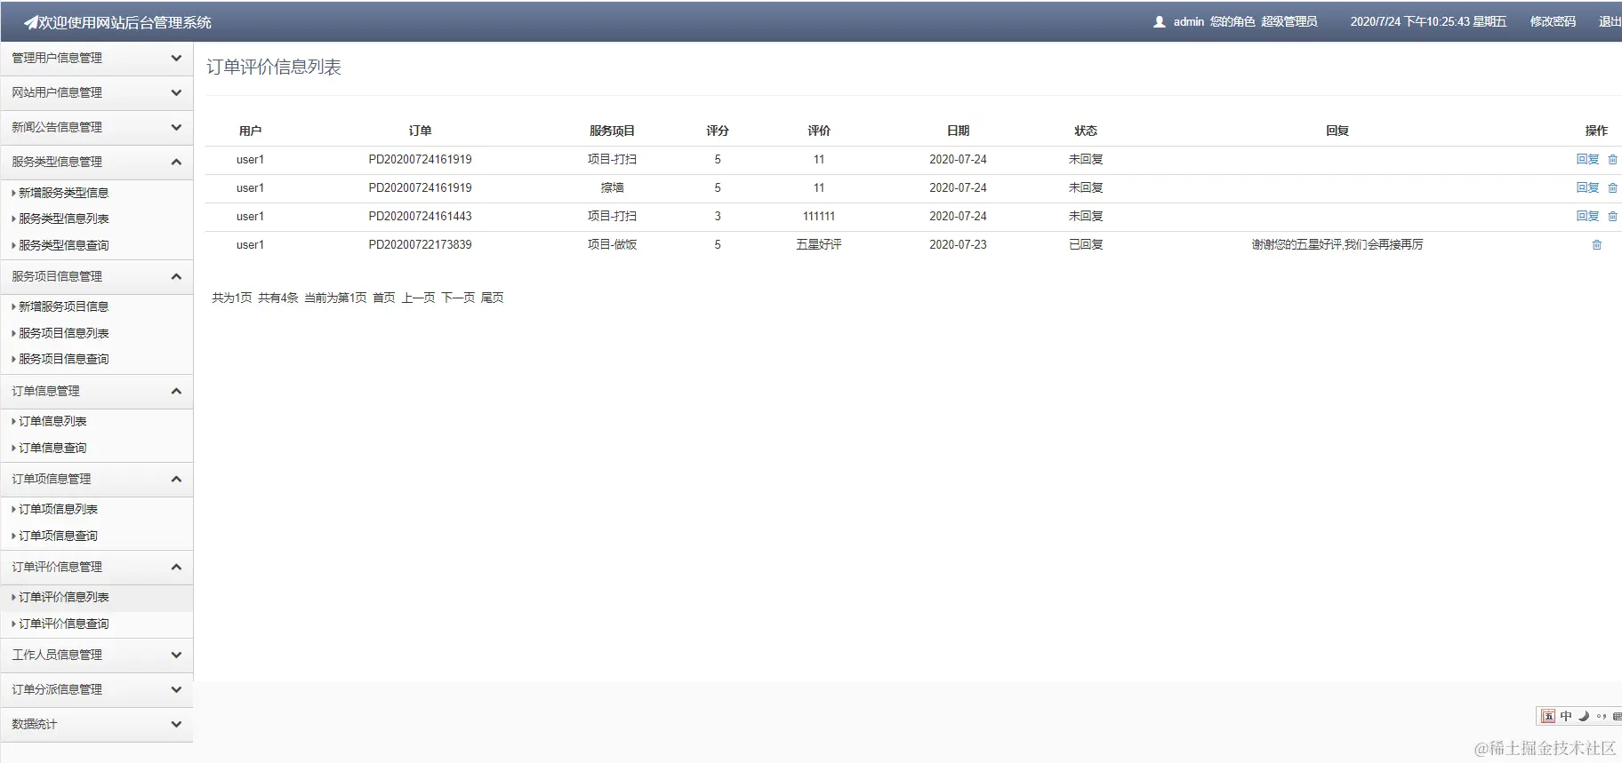The image size is (1622, 763).
Task: Expand 新闻公告信息管理 menu chevron
Action: [176, 127]
